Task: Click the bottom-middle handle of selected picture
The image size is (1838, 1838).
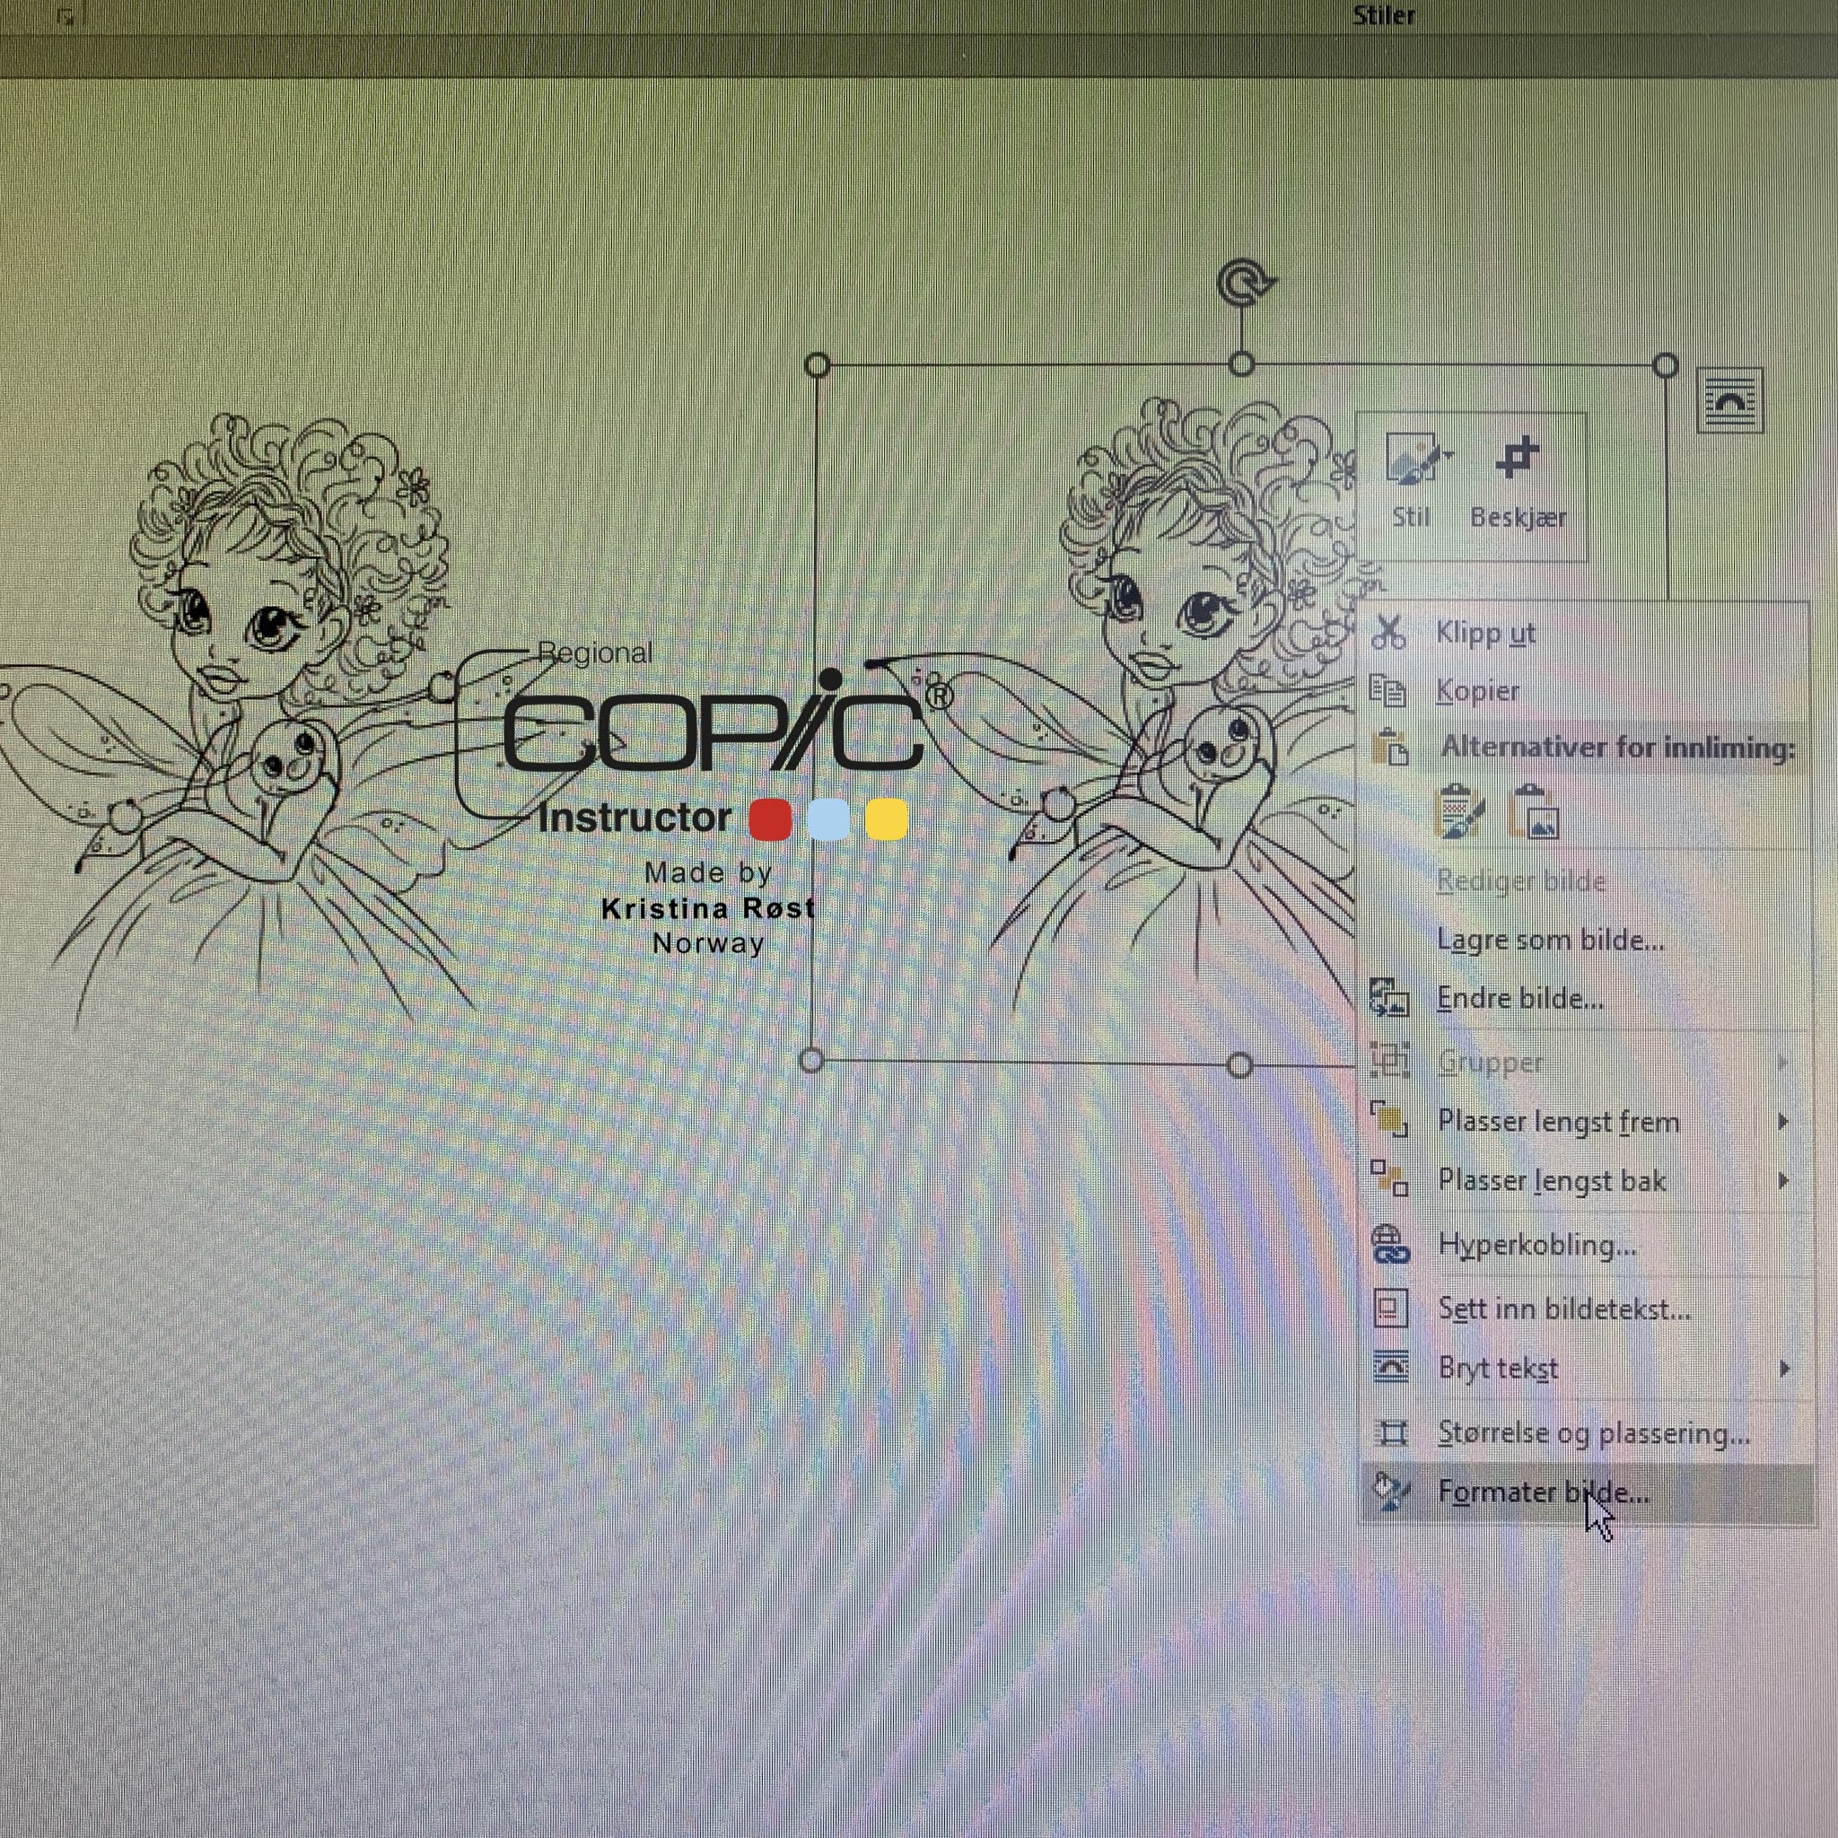Action: point(1239,1066)
